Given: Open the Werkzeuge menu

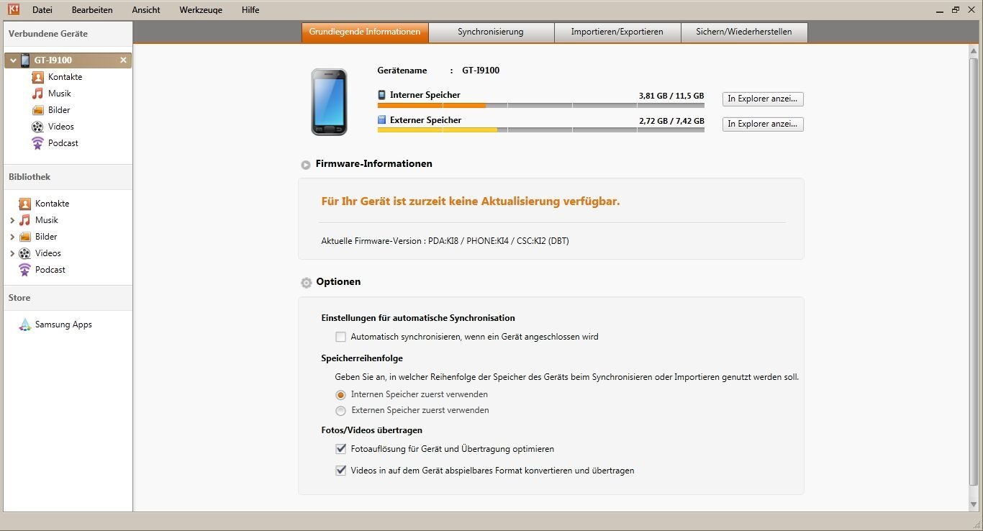Looking at the screenshot, I should tap(201, 10).
